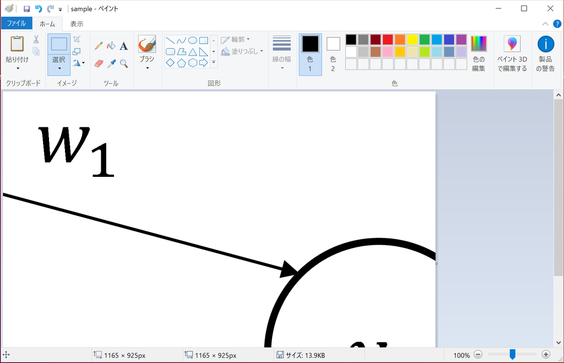Select the Pencil tool
The width and height of the screenshot is (564, 363).
pos(99,46)
